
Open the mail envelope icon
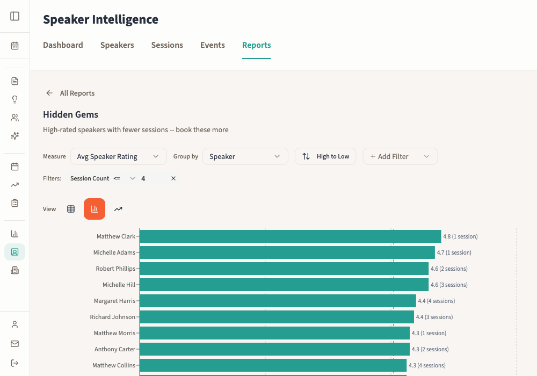[14, 344]
